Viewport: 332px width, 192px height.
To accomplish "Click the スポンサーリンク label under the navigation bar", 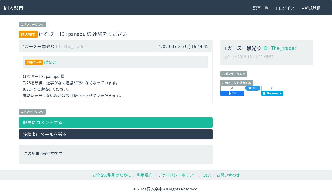I will pos(32,25).
